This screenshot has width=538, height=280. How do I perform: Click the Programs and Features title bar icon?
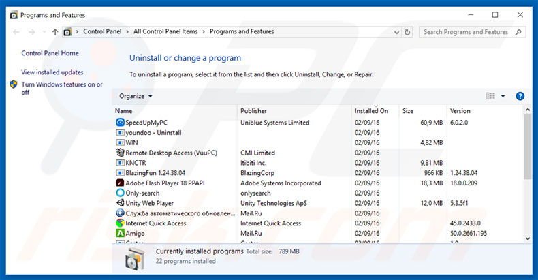[x=14, y=15]
